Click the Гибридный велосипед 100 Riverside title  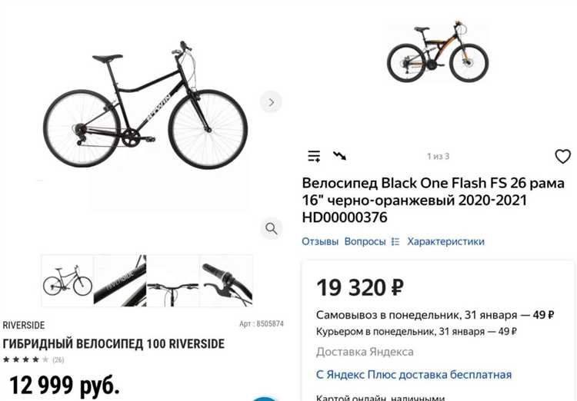(113, 344)
